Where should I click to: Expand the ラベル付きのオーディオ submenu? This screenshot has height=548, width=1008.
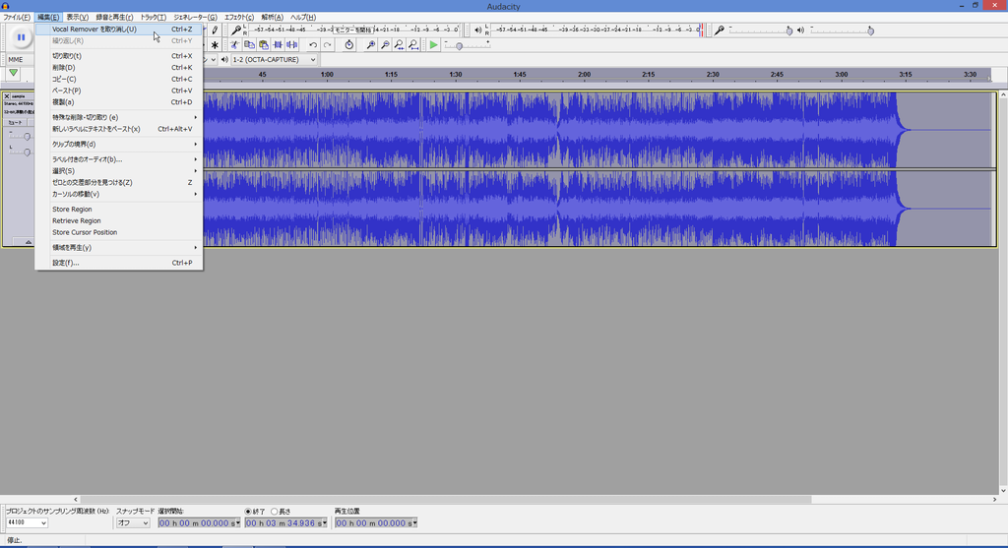coord(119,159)
